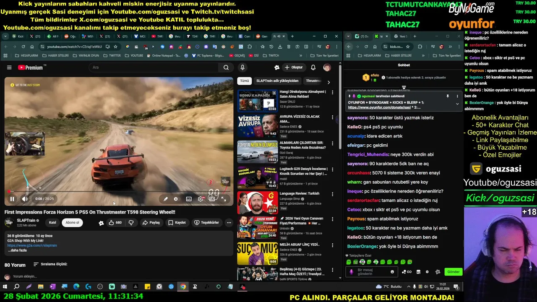Select SLAPTrain adlı yükleyiciden chip
This screenshot has height=302, width=537.
(277, 81)
